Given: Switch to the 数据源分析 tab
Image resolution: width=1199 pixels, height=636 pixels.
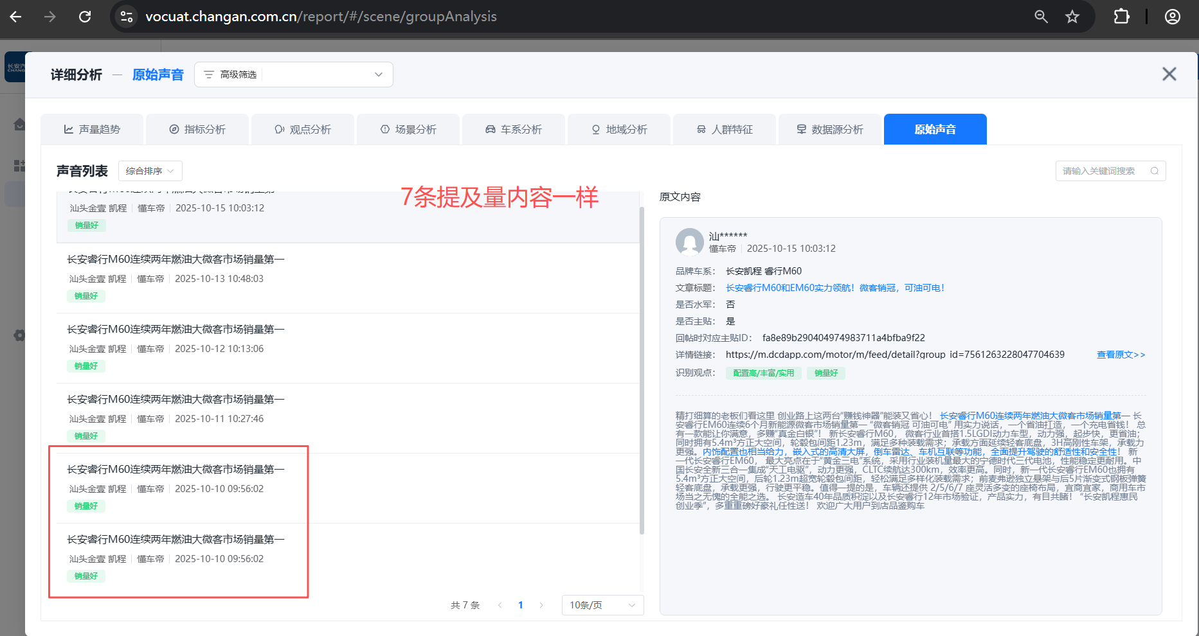Looking at the screenshot, I should (829, 129).
